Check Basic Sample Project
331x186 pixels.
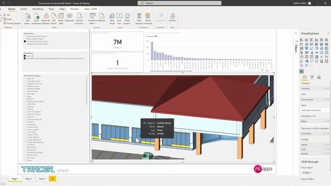[25, 39]
